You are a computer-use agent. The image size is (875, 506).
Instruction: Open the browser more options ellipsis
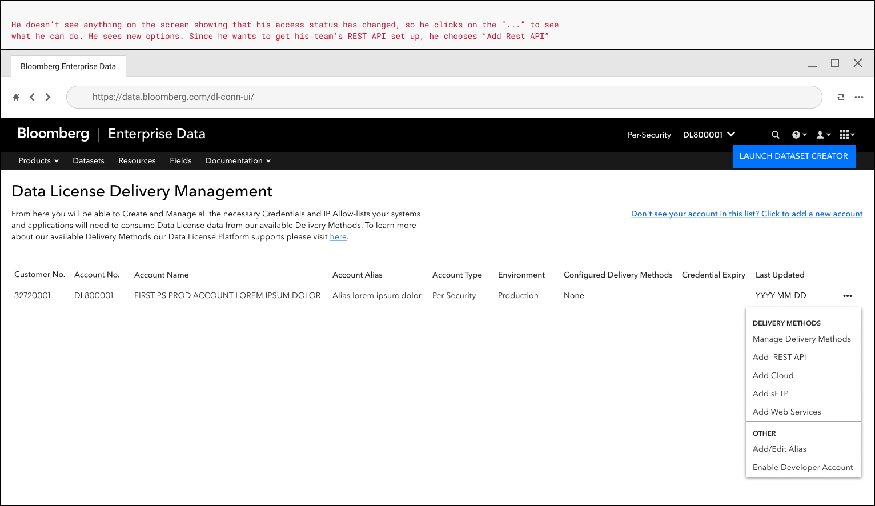click(x=859, y=97)
